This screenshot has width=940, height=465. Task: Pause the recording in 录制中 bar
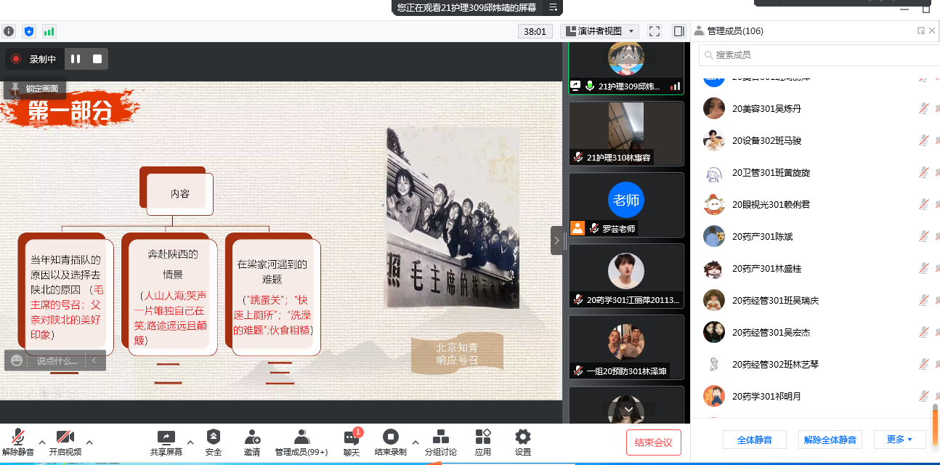76,59
